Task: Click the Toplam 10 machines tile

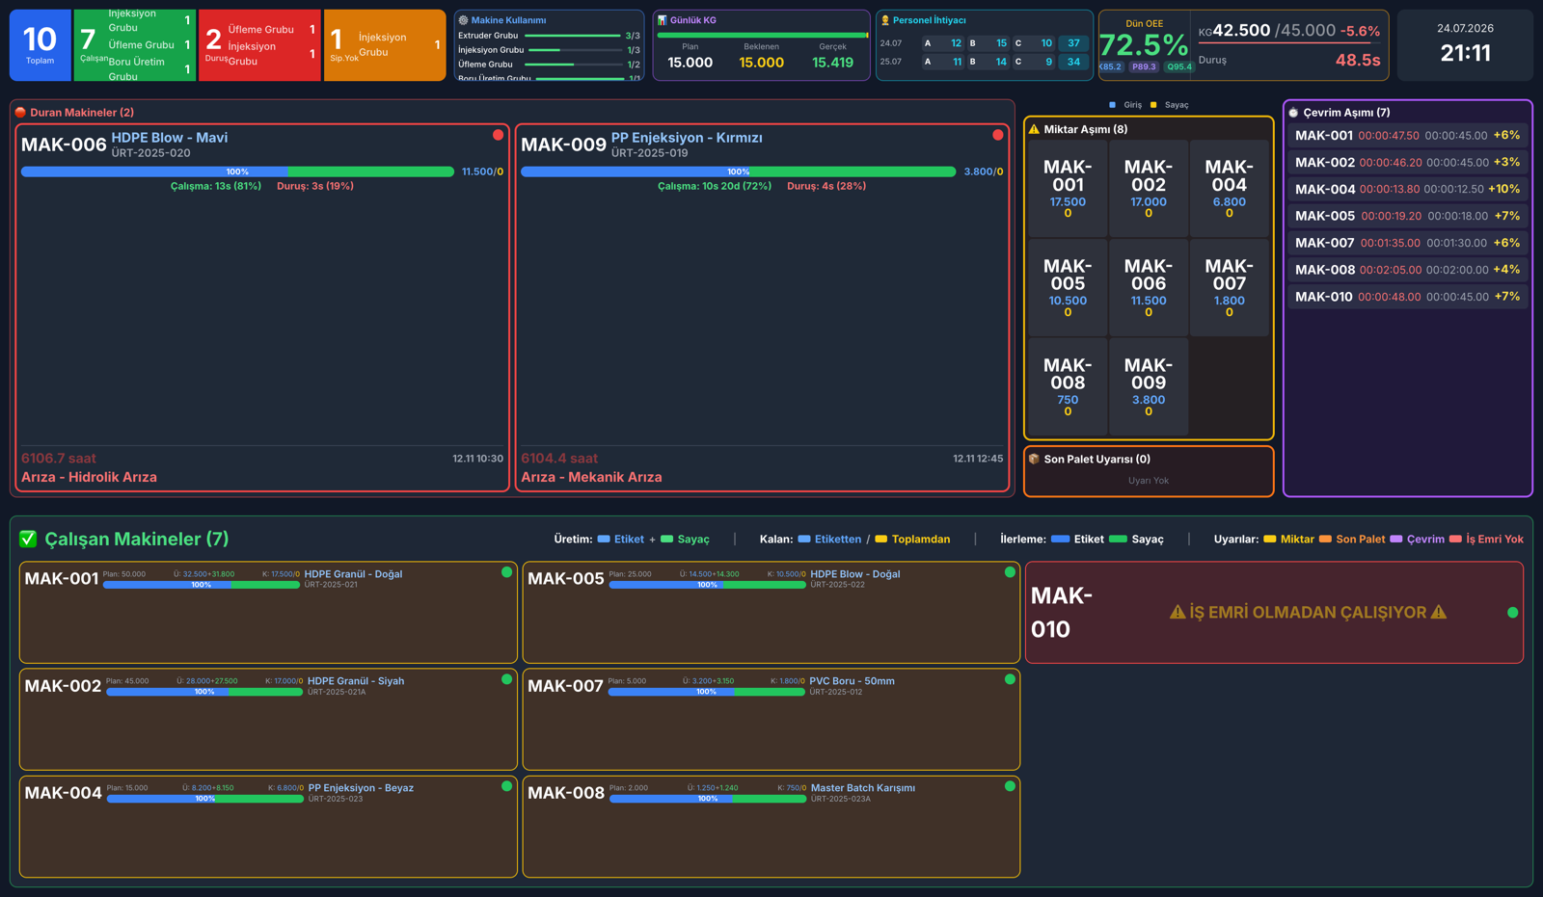Action: point(40,45)
